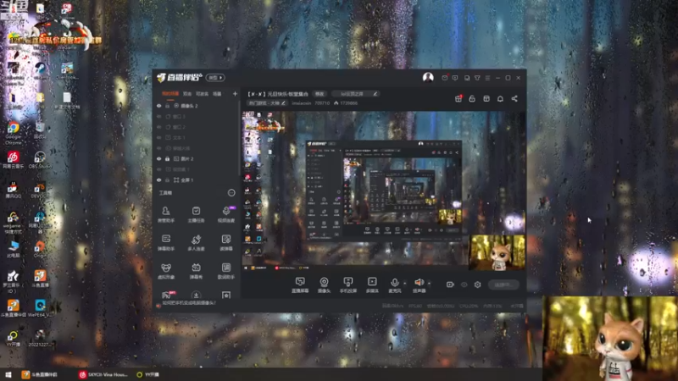
Task: Switch to the fourth scene tab
Action: point(217,94)
